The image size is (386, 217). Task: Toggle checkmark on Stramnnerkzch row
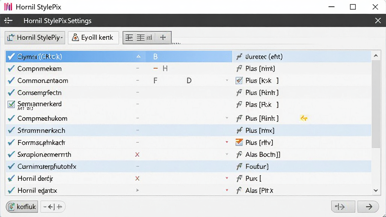pos(11,130)
